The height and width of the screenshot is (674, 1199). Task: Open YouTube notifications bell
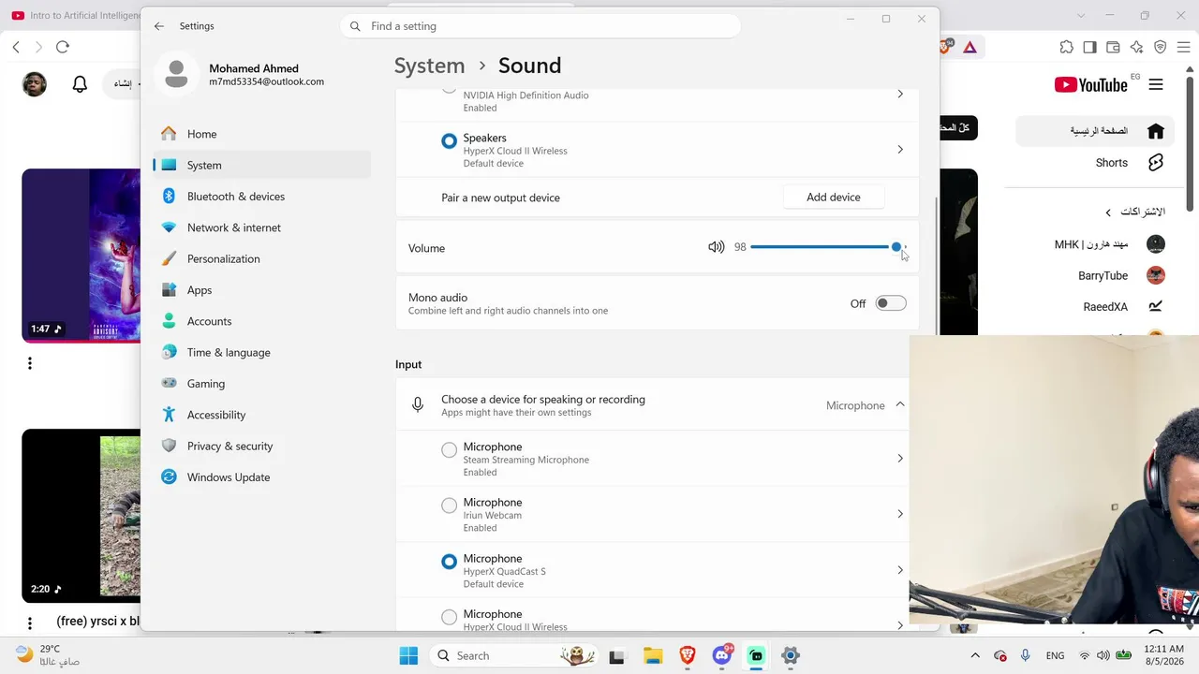pos(80,84)
